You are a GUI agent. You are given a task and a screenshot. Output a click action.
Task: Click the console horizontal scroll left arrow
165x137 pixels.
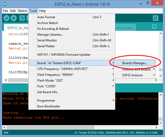pyautogui.click(x=4, y=127)
